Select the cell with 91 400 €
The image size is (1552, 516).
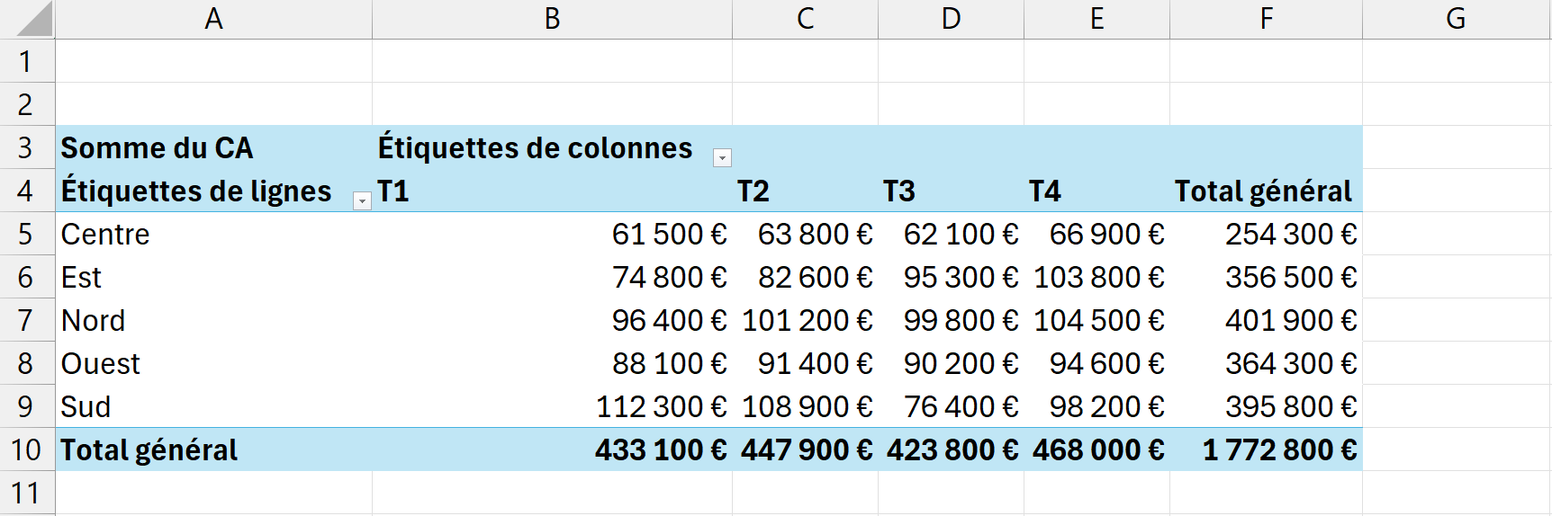pyautogui.click(x=806, y=363)
